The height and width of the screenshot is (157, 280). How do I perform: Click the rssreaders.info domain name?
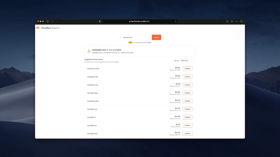93,101
